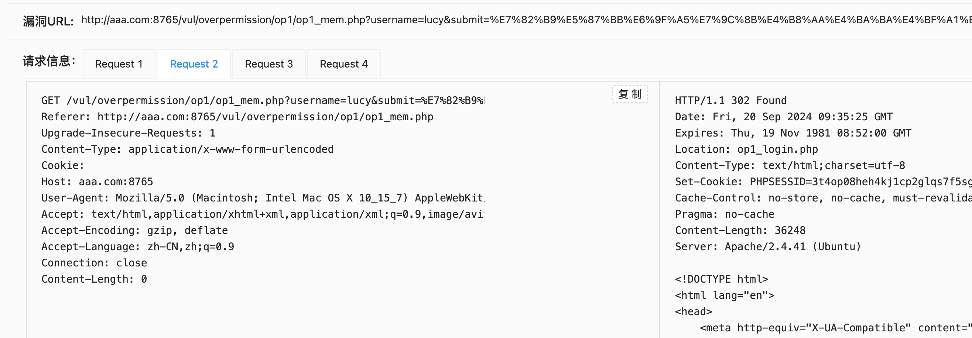Click the Pragma: no-cache response line
972x338 pixels.
[x=725, y=214]
